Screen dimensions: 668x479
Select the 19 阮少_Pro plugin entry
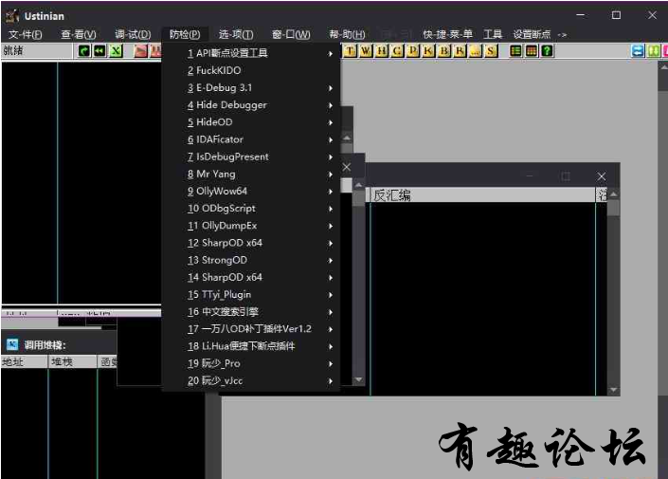pyautogui.click(x=250, y=363)
